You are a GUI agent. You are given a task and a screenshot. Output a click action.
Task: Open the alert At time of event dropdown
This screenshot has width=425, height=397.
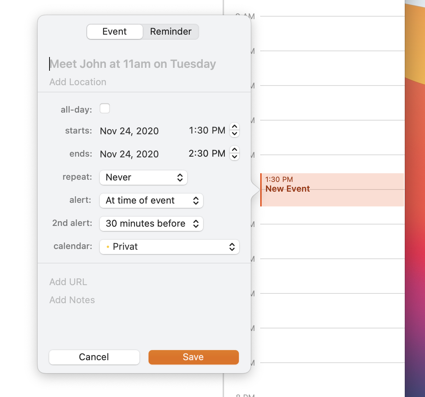coord(151,201)
